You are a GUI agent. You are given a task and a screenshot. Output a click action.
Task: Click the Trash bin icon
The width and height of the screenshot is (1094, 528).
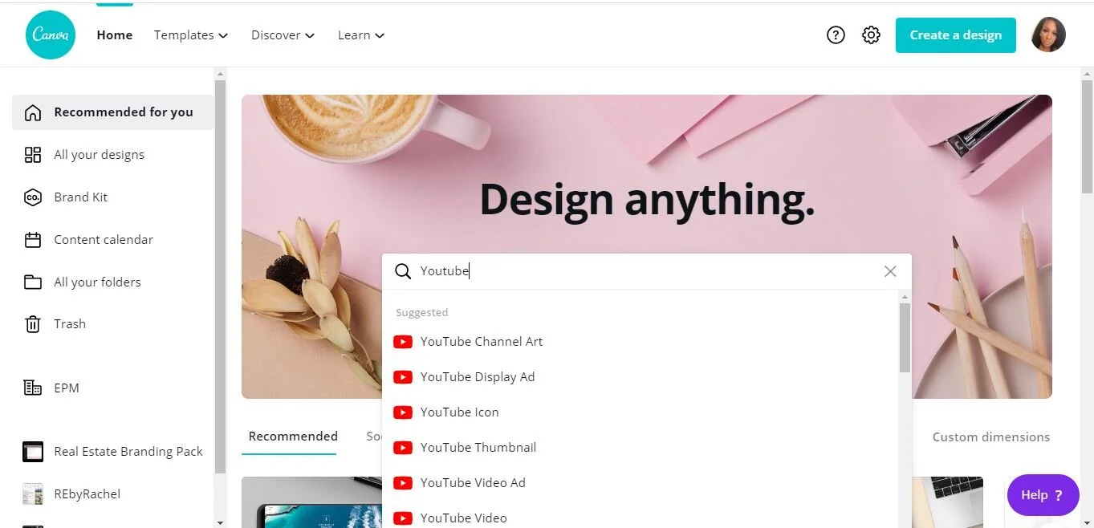coord(33,324)
